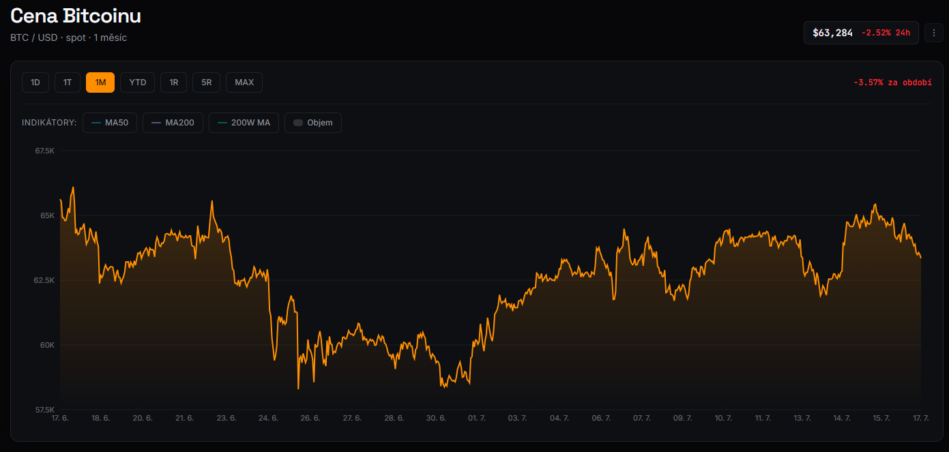The width and height of the screenshot is (949, 452).
Task: Click the 17. 6. date label
Action: pyautogui.click(x=60, y=418)
